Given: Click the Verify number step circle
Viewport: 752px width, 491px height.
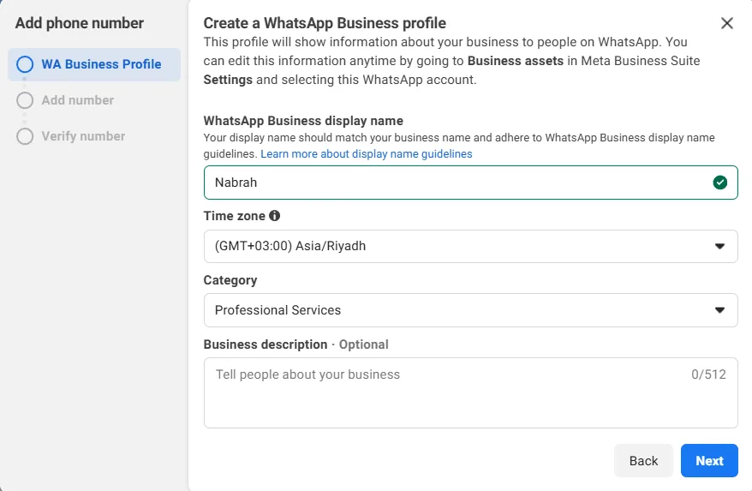Looking at the screenshot, I should (x=25, y=136).
